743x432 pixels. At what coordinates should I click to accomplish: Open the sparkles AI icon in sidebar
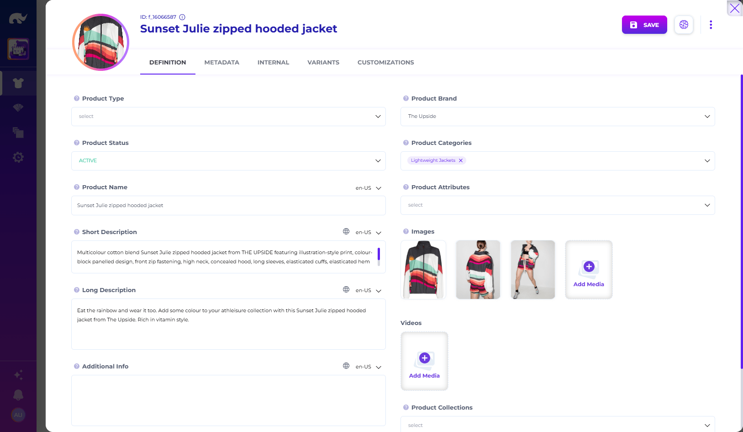(18, 375)
